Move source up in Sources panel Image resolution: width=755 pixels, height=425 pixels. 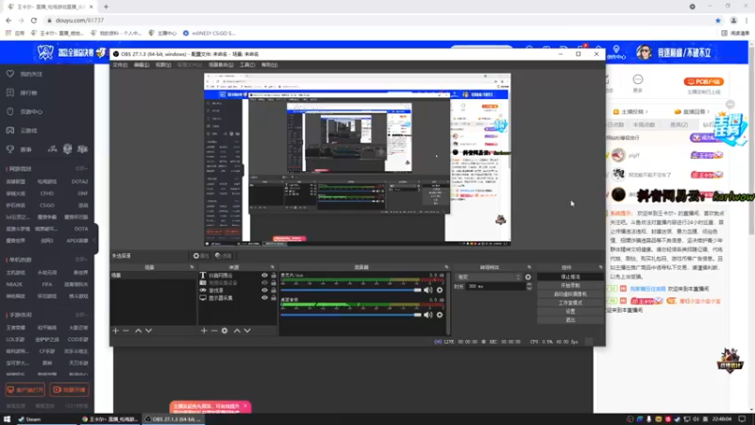point(237,331)
